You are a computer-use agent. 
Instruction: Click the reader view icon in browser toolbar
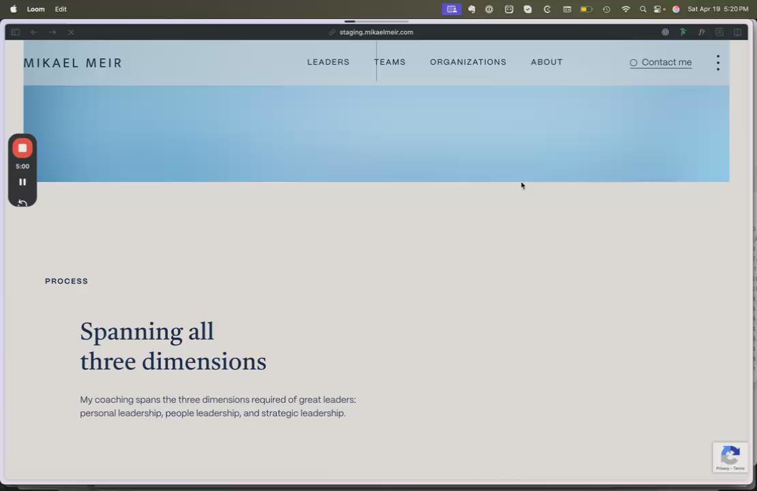point(719,32)
